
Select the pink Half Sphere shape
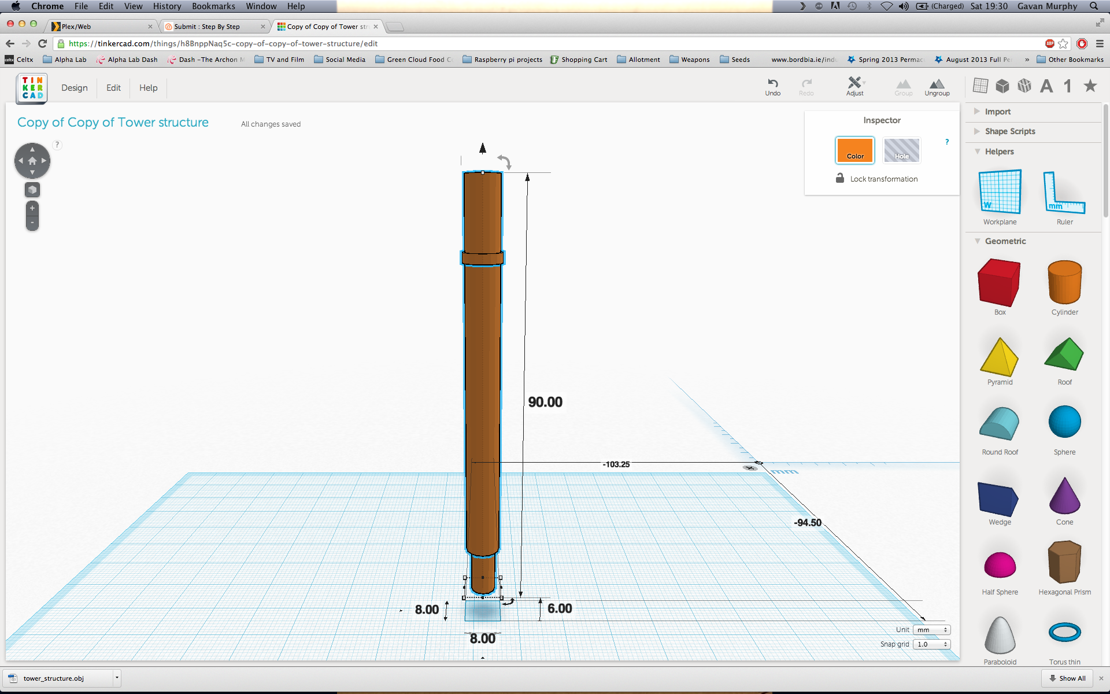click(x=1000, y=565)
